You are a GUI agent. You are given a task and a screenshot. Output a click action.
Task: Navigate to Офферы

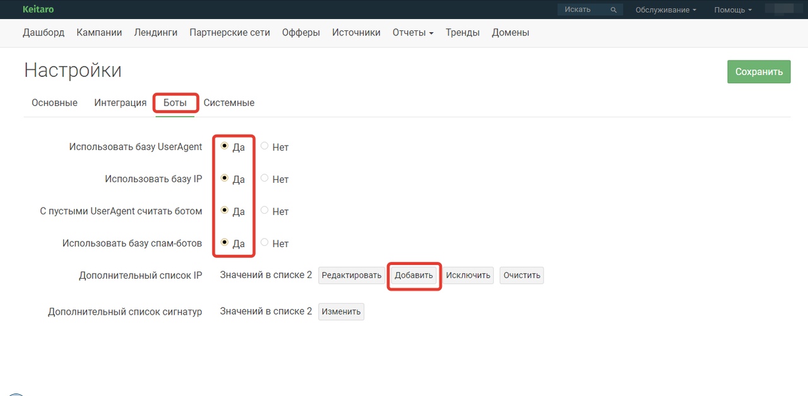301,33
